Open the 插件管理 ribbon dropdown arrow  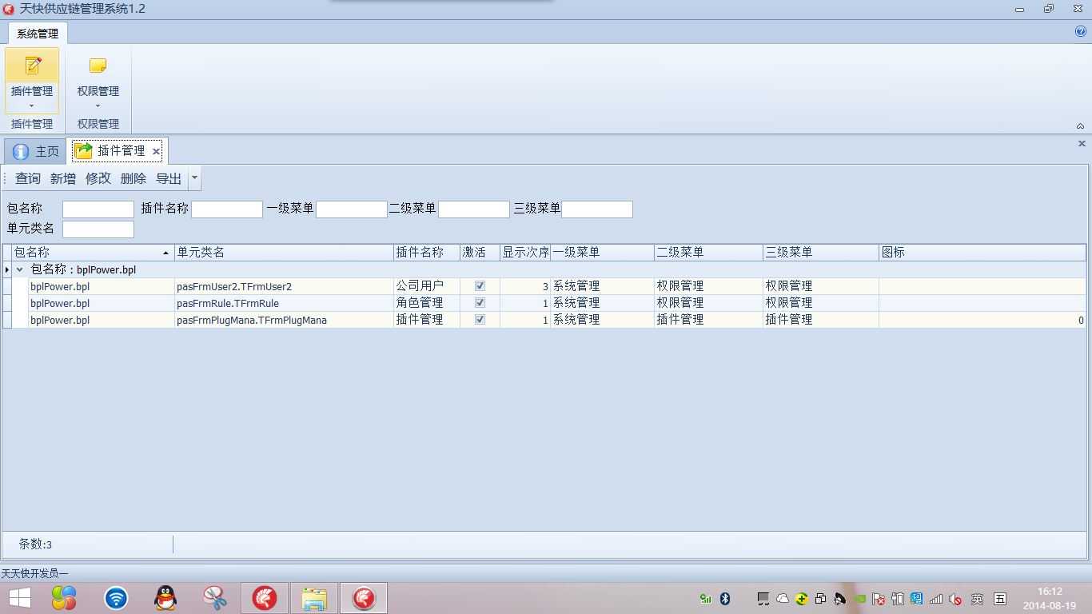coord(32,106)
